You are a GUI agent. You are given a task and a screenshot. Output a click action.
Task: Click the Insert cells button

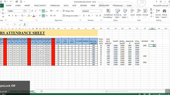coord(132,13)
